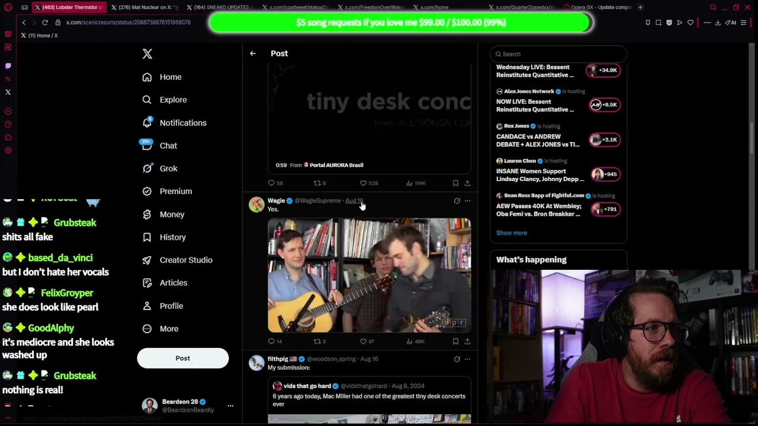This screenshot has height=426, width=758.
Task: Bookmark Wagie's post
Action: tap(455, 341)
